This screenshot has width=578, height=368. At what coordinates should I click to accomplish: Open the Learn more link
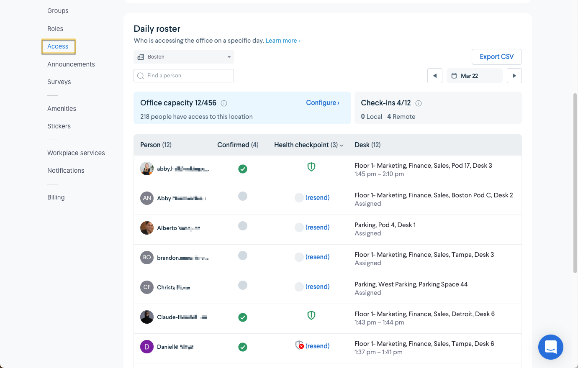click(x=283, y=41)
